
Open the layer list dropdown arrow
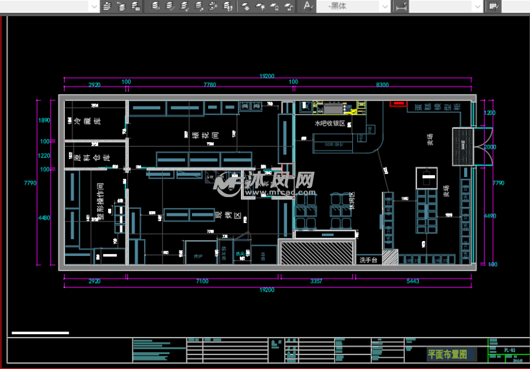pos(94,6)
